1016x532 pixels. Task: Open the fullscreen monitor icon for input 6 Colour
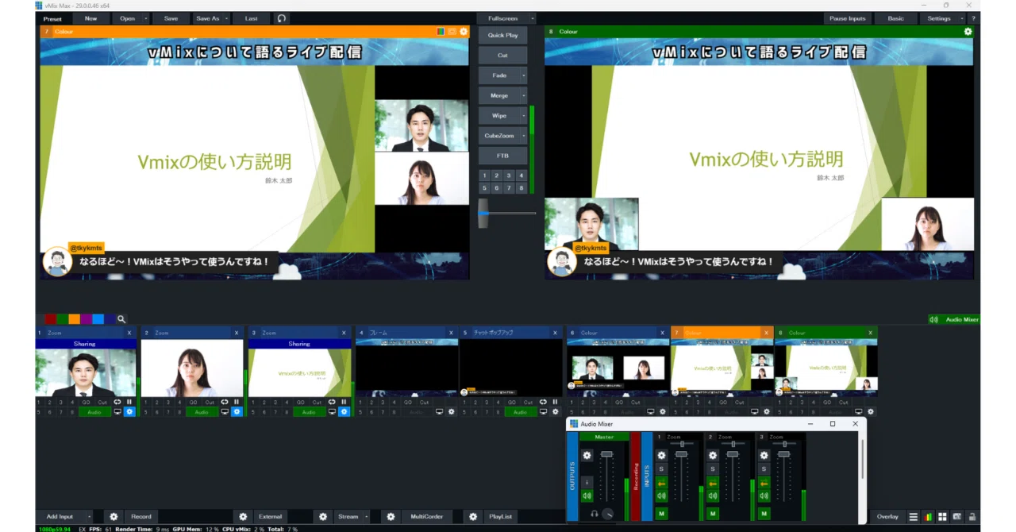point(650,412)
